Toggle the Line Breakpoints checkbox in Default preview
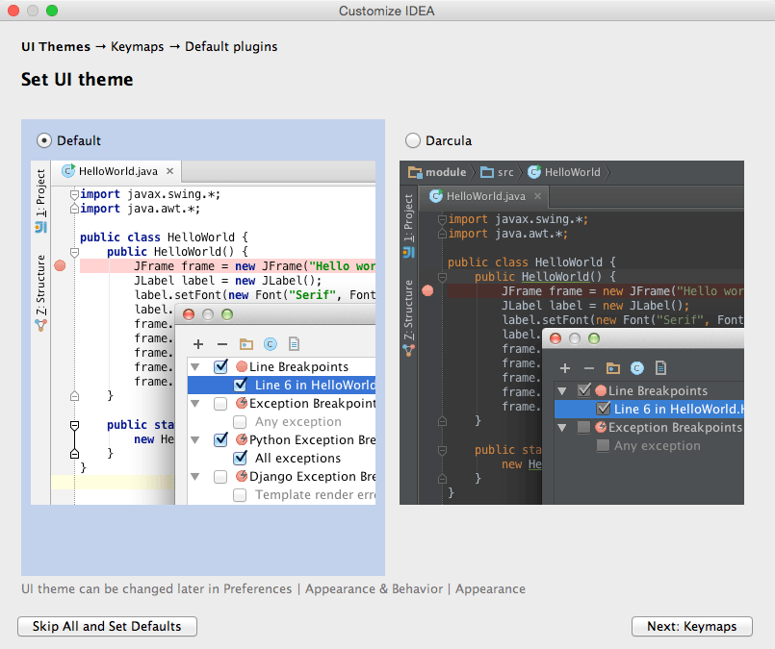The image size is (775, 649). (x=220, y=366)
